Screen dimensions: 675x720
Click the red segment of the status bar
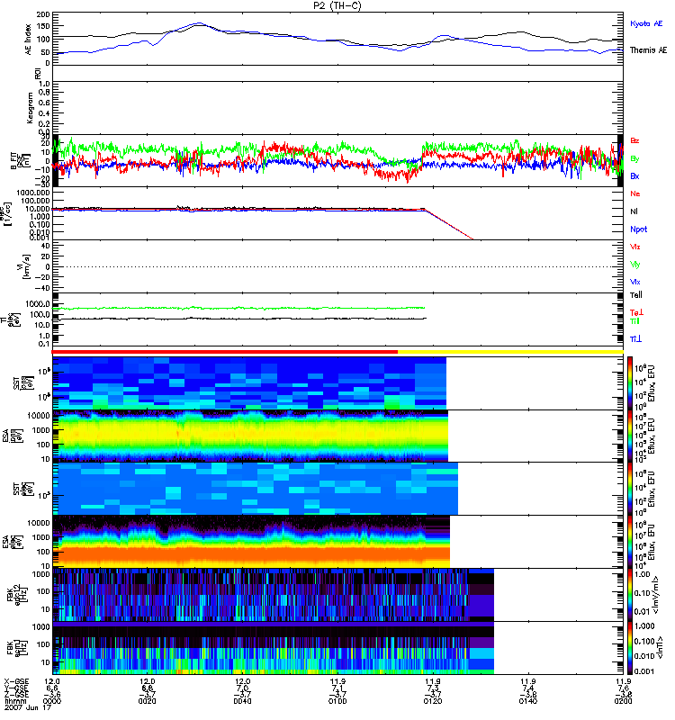224,352
